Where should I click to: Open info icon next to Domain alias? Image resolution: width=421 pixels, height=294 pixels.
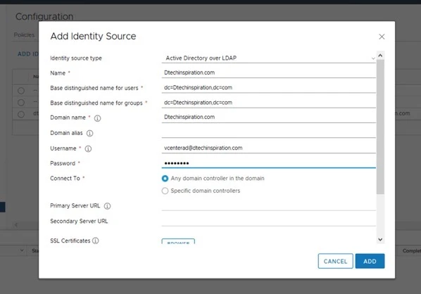(89, 134)
